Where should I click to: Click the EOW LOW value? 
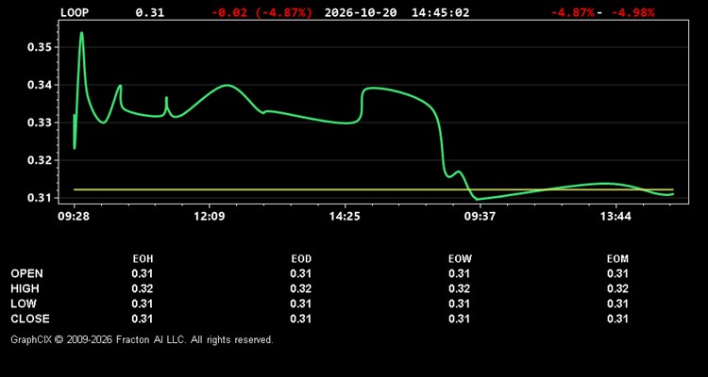click(x=459, y=303)
